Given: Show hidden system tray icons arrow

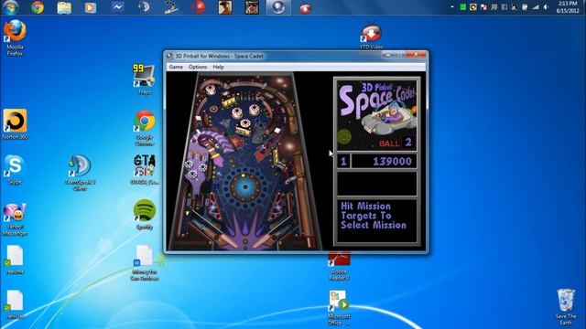Looking at the screenshot, I should pyautogui.click(x=452, y=7).
